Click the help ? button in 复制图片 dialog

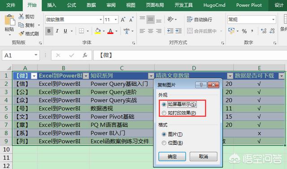click(201, 85)
